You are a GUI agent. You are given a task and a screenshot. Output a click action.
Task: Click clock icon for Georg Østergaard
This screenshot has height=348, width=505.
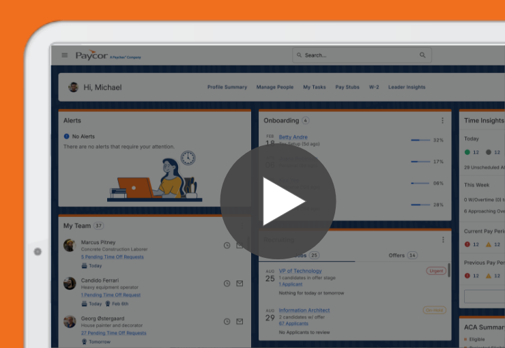[x=227, y=321]
